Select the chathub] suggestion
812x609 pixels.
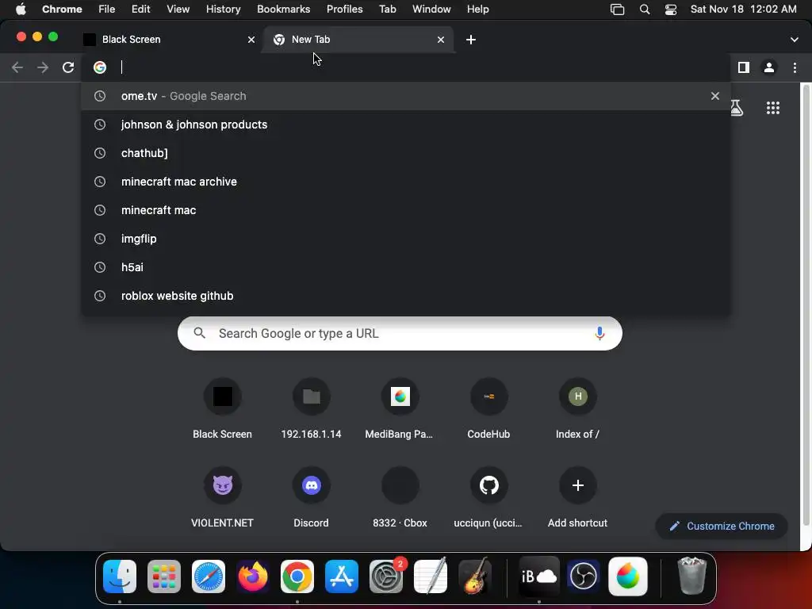point(406,153)
